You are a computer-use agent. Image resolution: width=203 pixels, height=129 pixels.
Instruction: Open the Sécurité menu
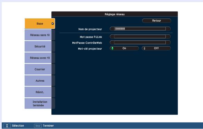pos(40,46)
